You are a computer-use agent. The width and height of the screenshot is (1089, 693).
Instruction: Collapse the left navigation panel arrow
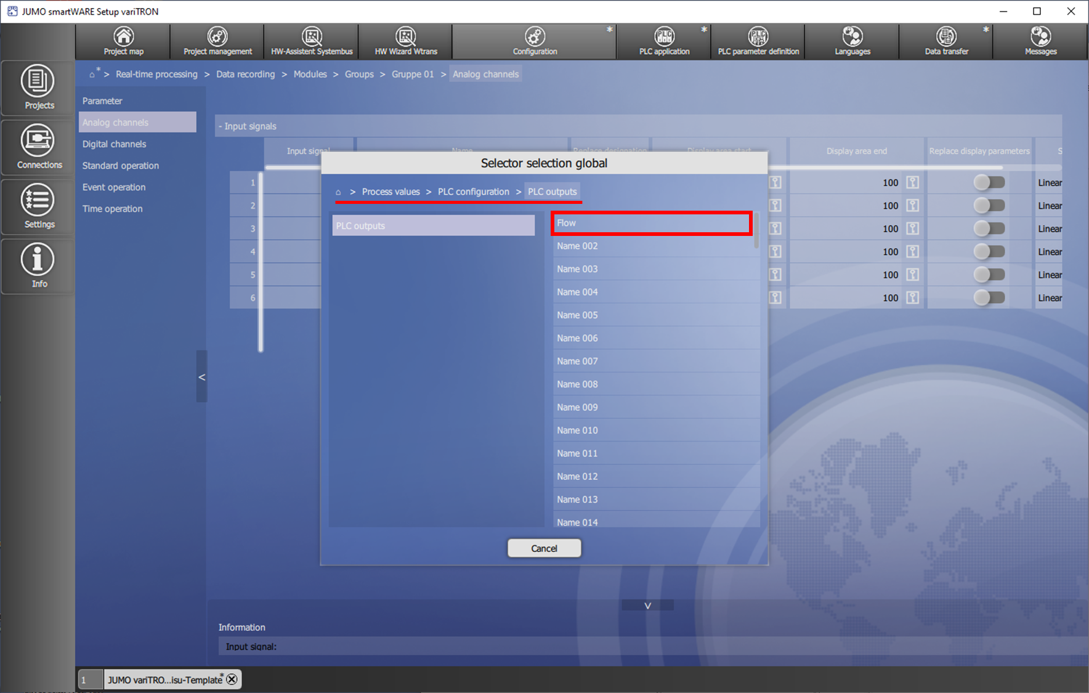tap(201, 377)
